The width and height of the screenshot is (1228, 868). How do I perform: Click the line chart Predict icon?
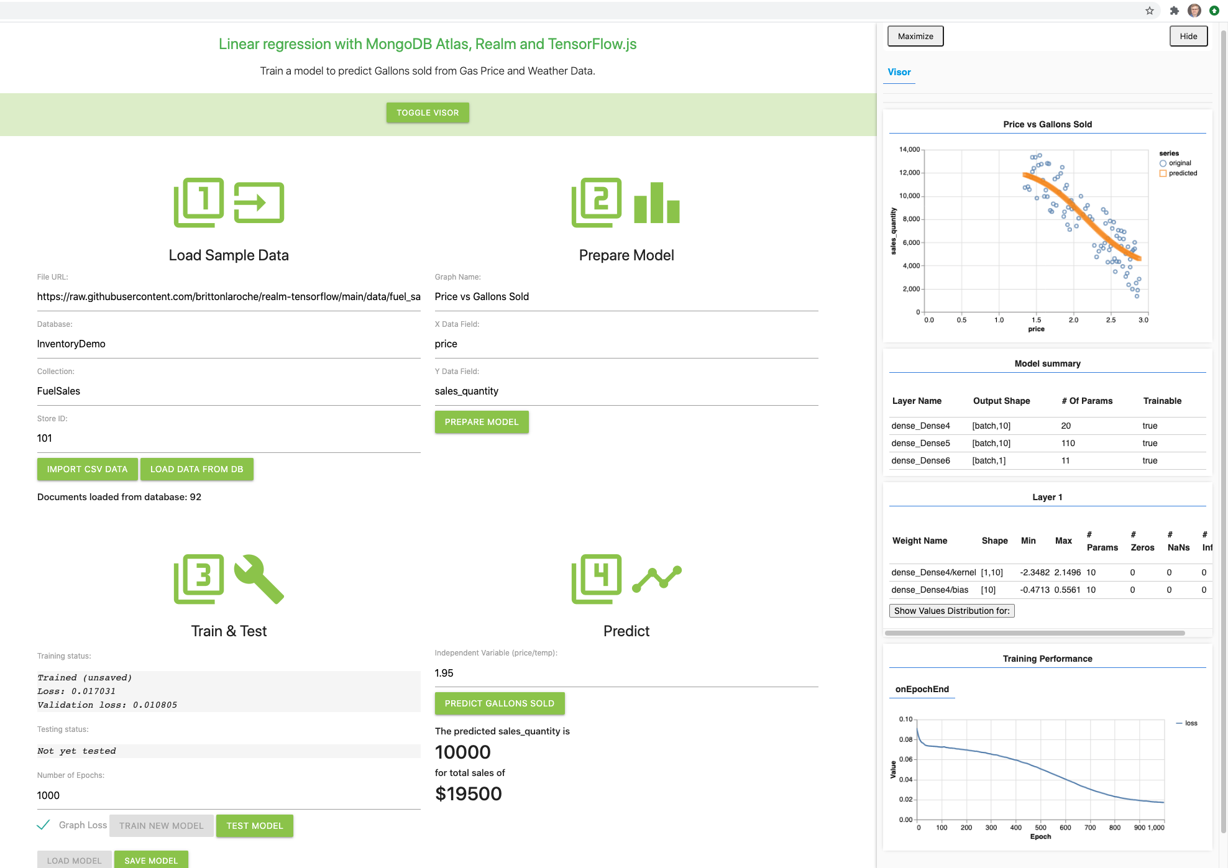[x=657, y=578]
